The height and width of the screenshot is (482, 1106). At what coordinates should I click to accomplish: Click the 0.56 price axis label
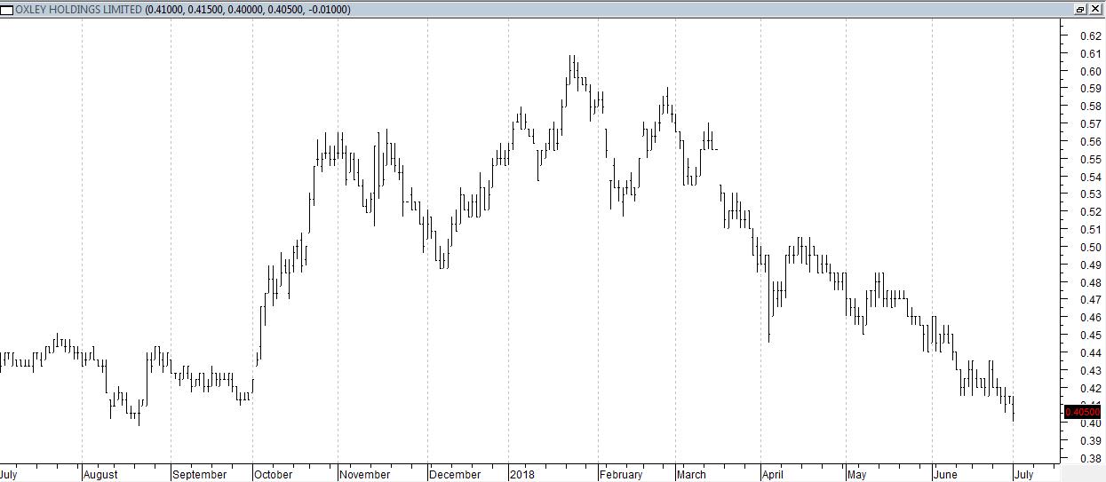click(x=1090, y=142)
